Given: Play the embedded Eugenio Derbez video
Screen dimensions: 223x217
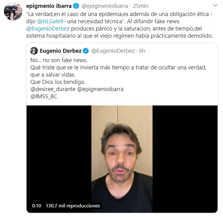Looking at the screenshot, I should tap(122, 159).
